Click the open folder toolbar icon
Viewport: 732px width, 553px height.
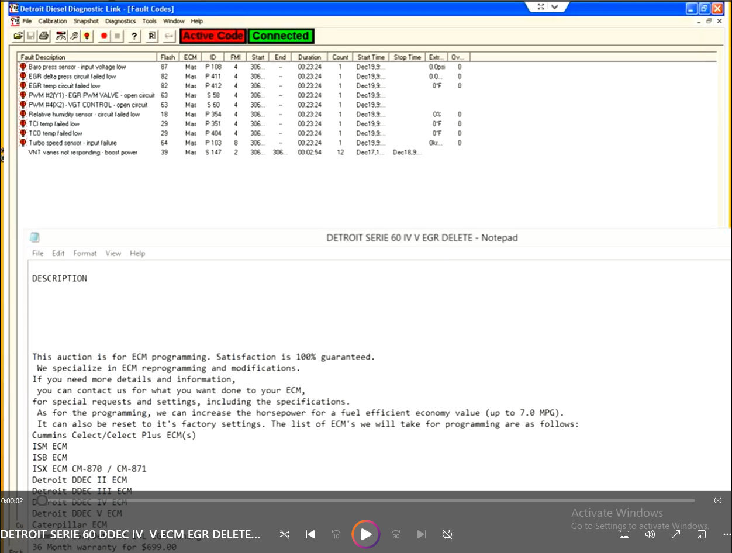coord(18,36)
